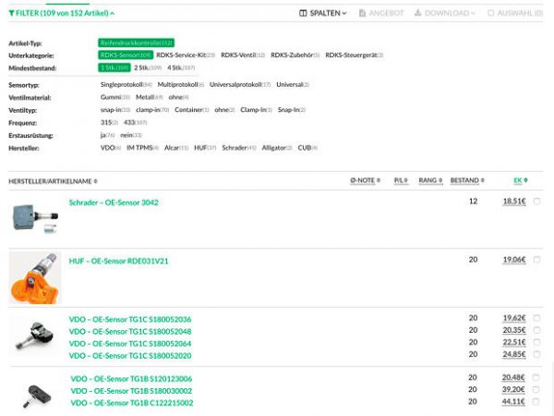
Task: Filter valve material Gummi
Action: (x=115, y=97)
